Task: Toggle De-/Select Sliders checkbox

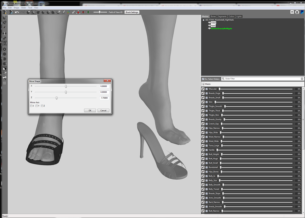Action: tap(203, 79)
